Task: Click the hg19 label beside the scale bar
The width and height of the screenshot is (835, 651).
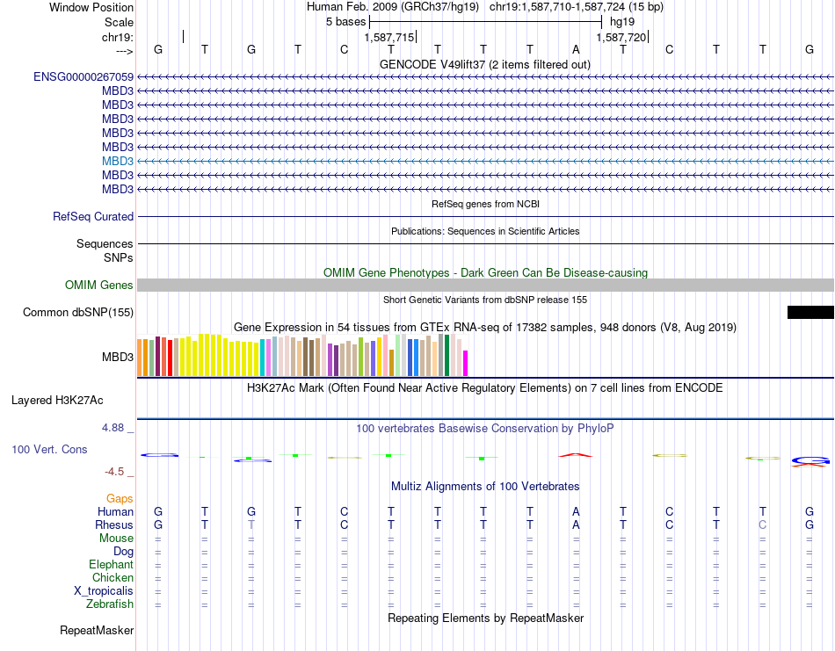Action: 622,22
